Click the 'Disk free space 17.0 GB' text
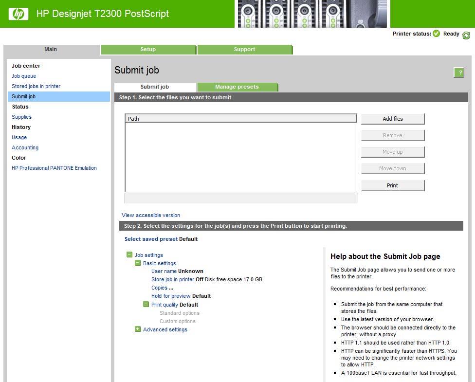Image resolution: width=475 pixels, height=382 pixels. (x=233, y=279)
